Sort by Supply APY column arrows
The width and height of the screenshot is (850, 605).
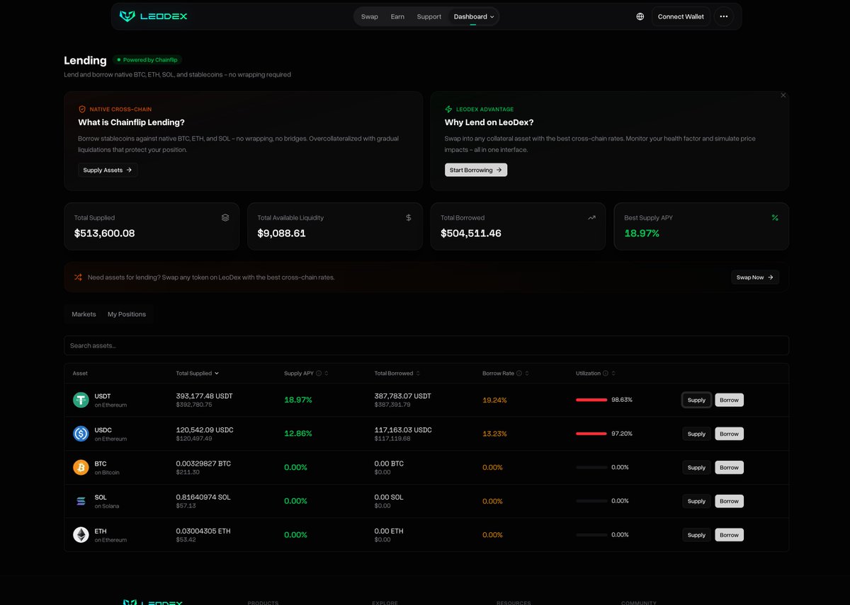coord(327,373)
